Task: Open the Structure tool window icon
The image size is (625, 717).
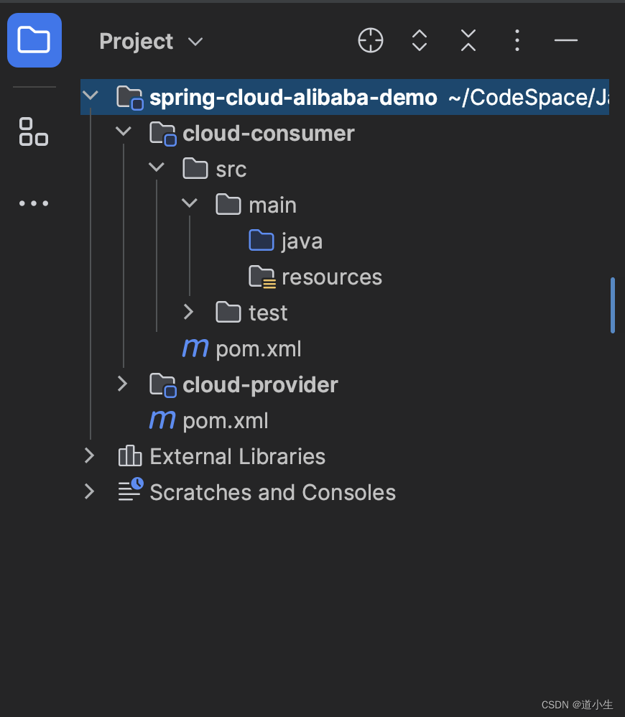Action: pyautogui.click(x=33, y=131)
